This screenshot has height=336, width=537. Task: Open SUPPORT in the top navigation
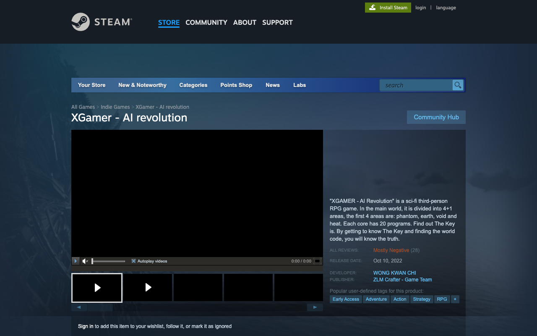pyautogui.click(x=277, y=22)
